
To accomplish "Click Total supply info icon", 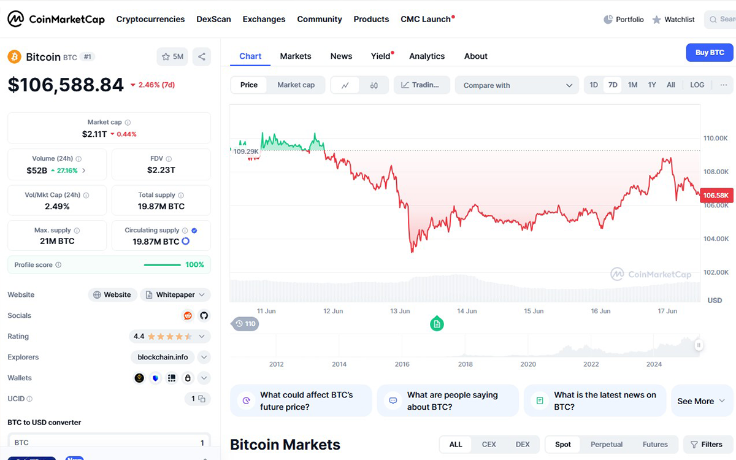I will click(x=181, y=195).
